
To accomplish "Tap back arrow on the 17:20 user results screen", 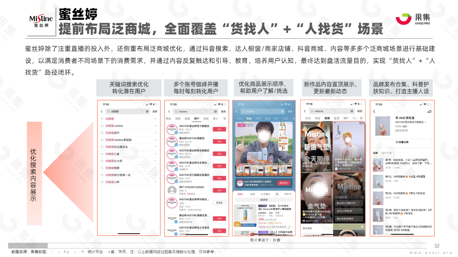I will pos(169,112).
